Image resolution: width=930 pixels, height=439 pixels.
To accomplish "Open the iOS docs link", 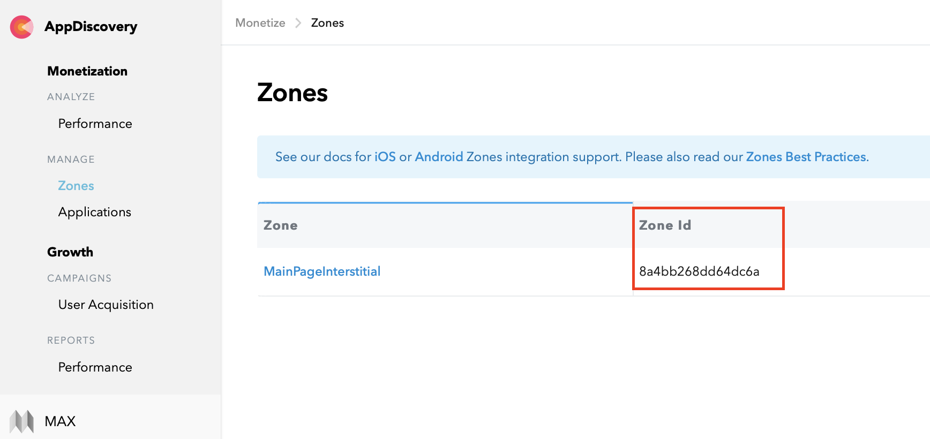I will (385, 157).
